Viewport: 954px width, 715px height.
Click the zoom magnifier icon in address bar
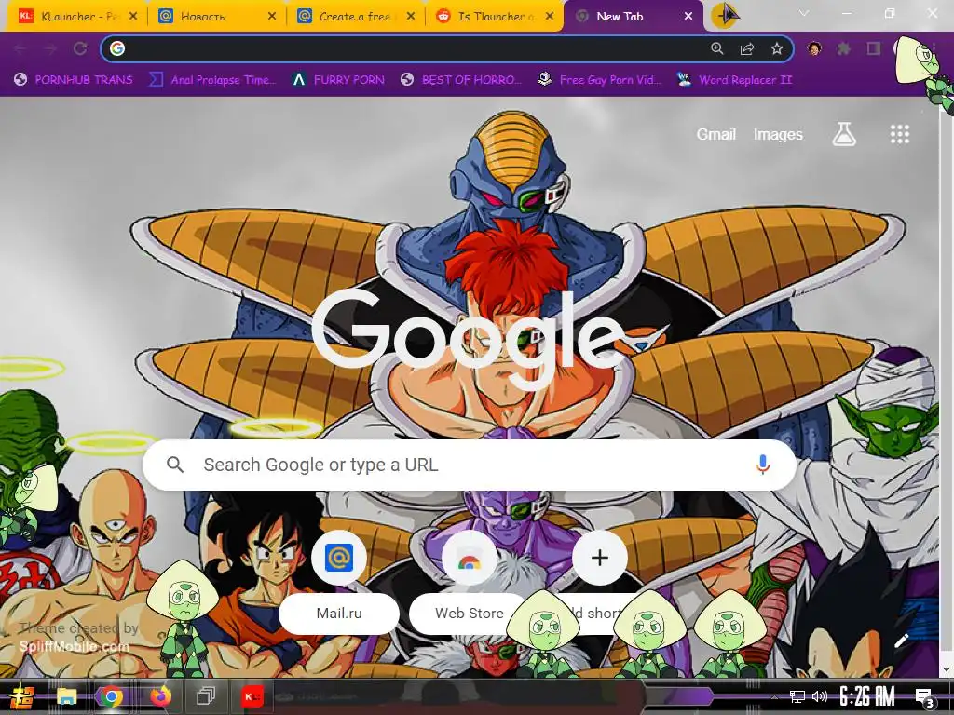coord(717,48)
